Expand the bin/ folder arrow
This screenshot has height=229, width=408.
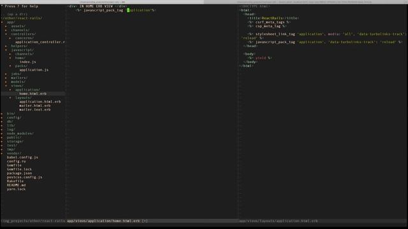(x=2, y=114)
